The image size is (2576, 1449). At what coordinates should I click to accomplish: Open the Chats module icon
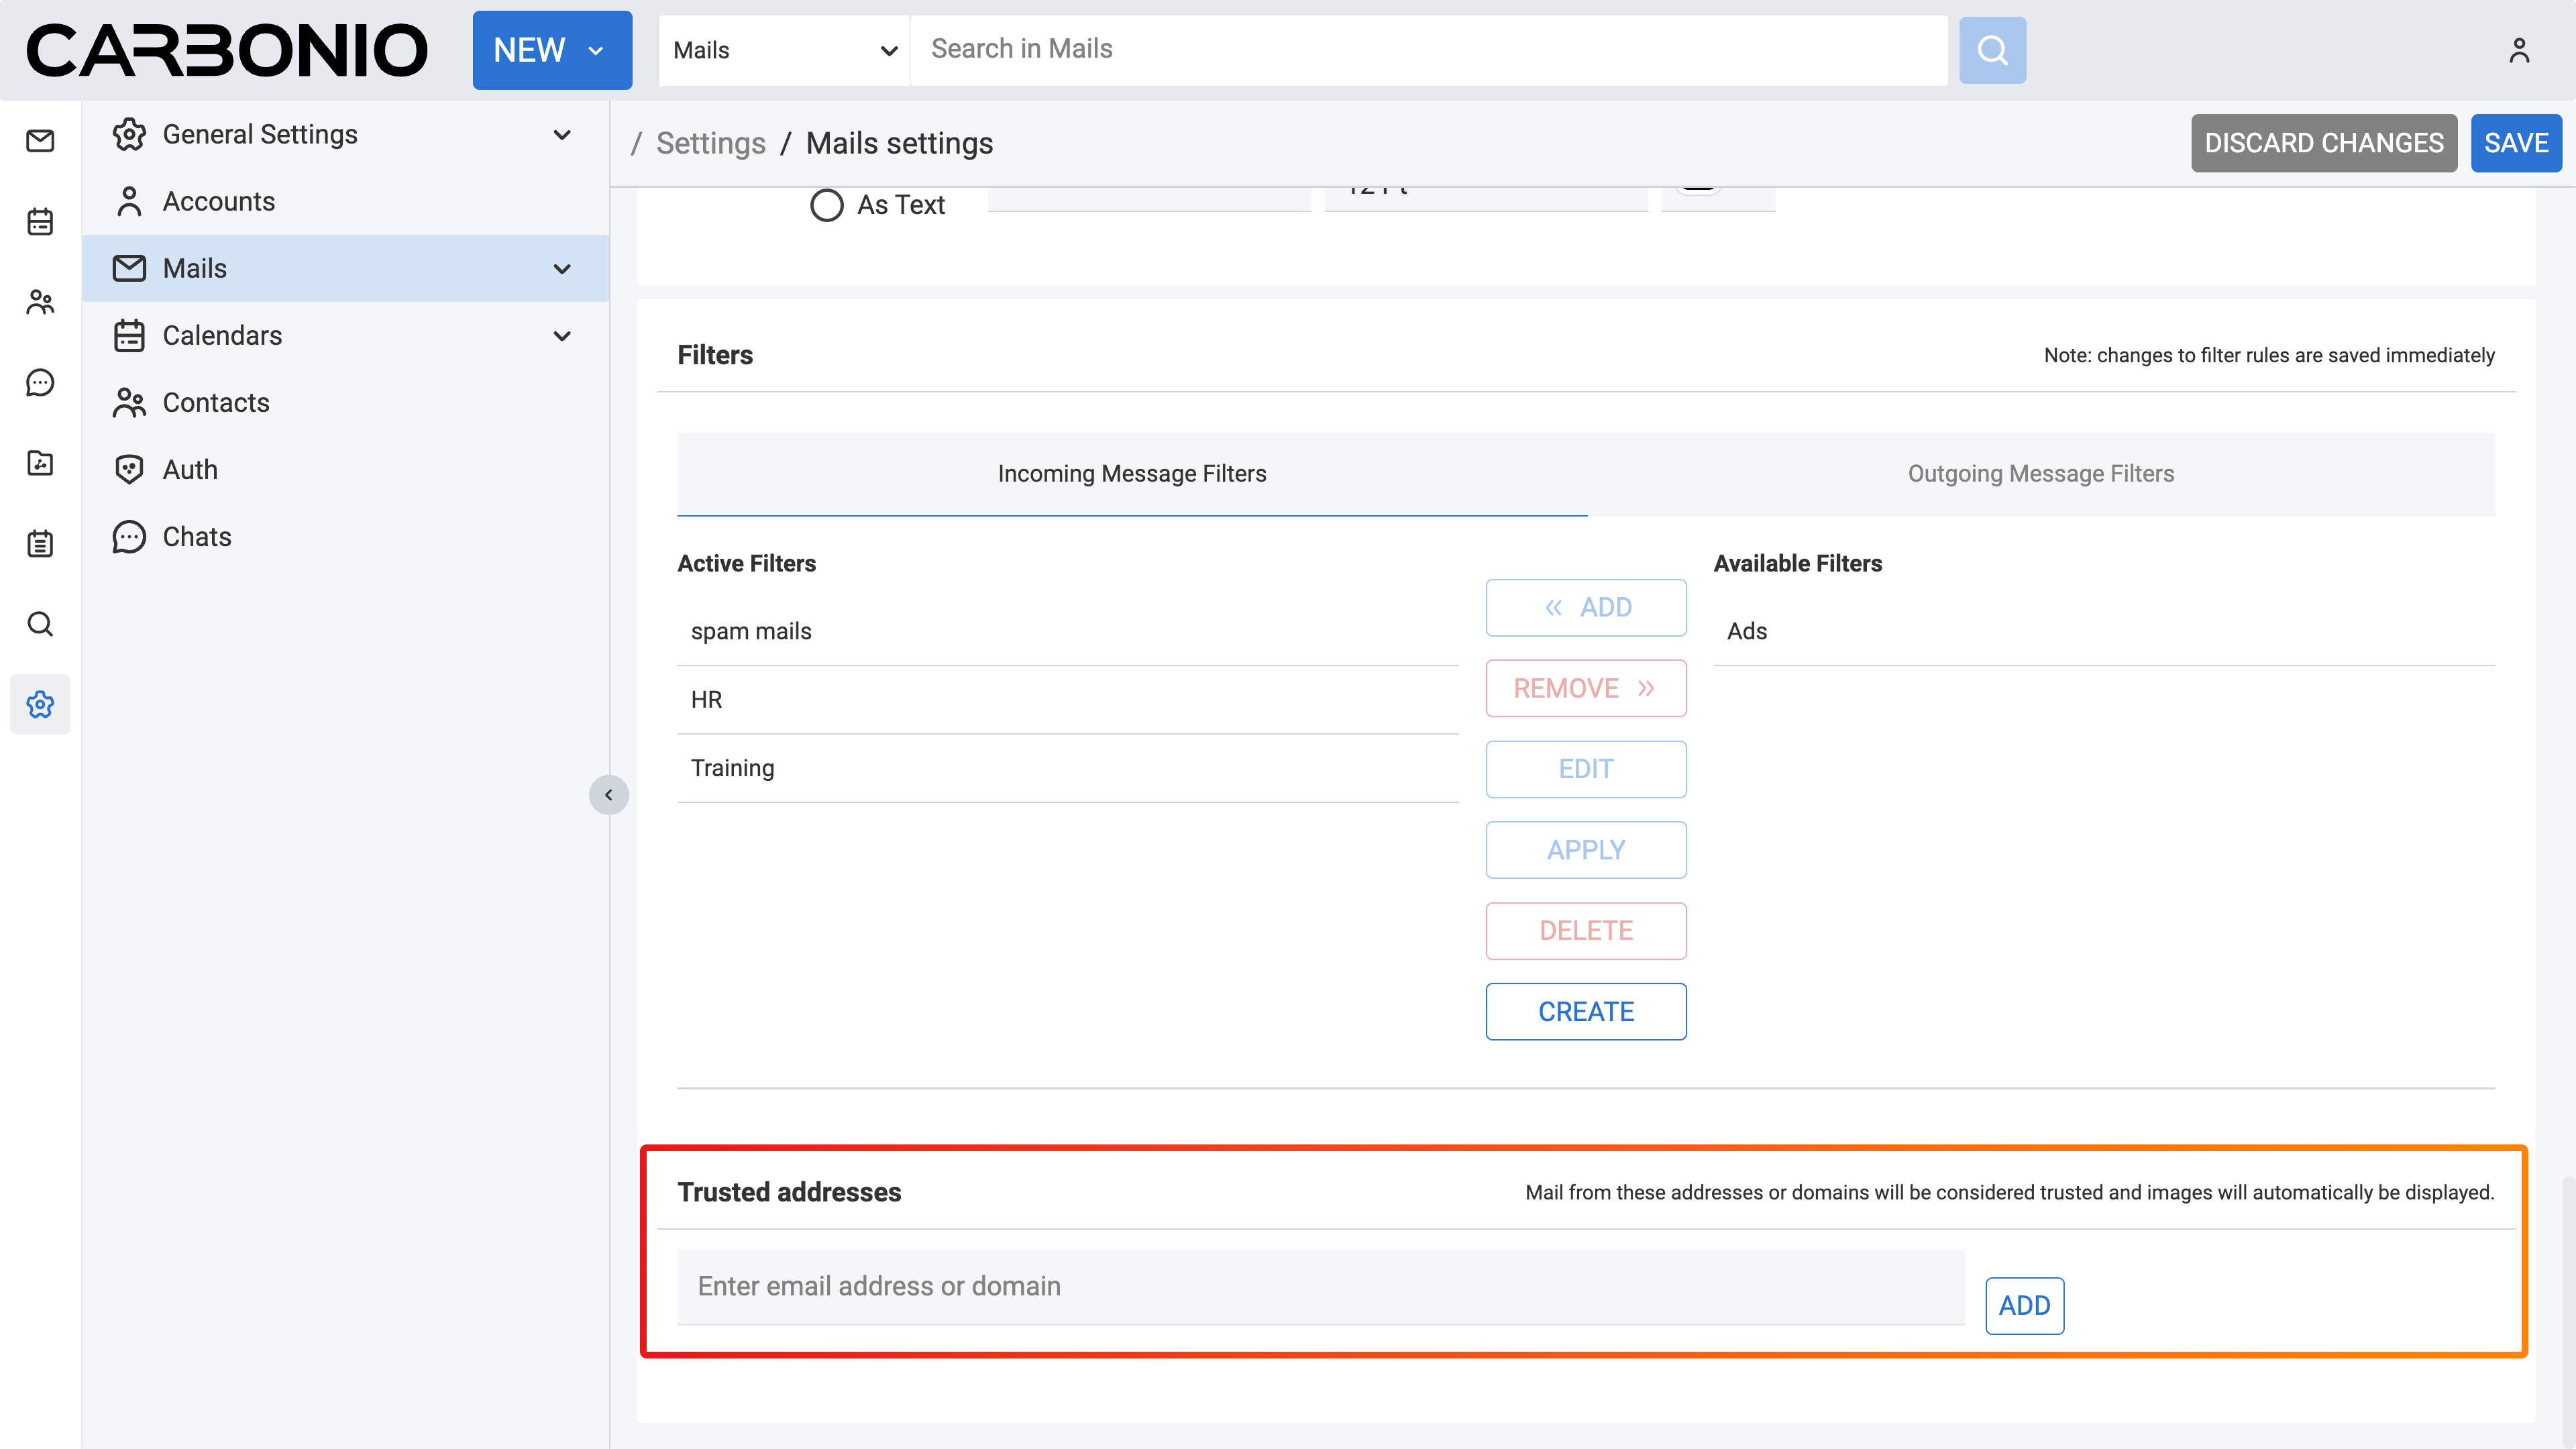click(40, 383)
